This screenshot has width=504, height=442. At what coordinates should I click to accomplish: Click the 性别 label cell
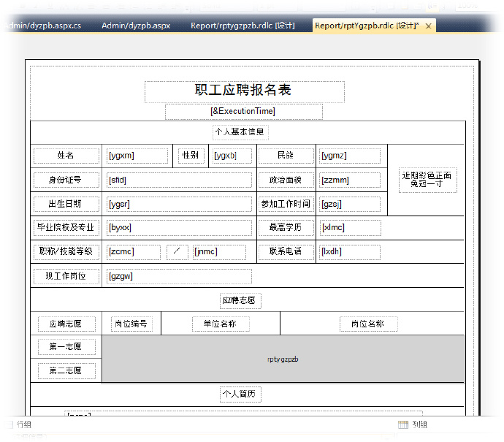(191, 156)
